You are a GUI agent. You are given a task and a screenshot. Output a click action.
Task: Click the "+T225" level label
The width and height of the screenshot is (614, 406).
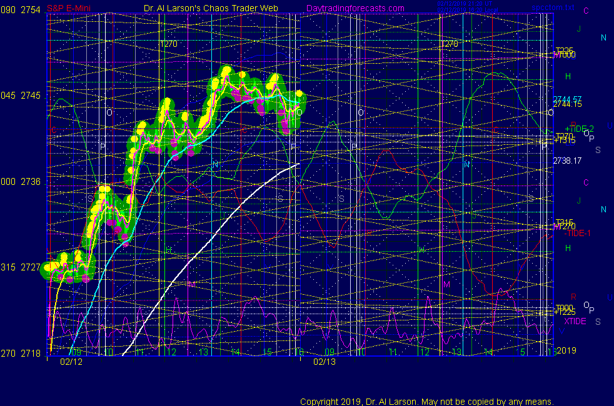pyautogui.click(x=565, y=312)
